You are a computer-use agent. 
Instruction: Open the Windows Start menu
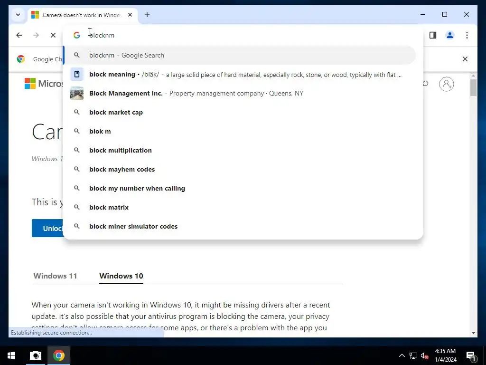coord(11,355)
